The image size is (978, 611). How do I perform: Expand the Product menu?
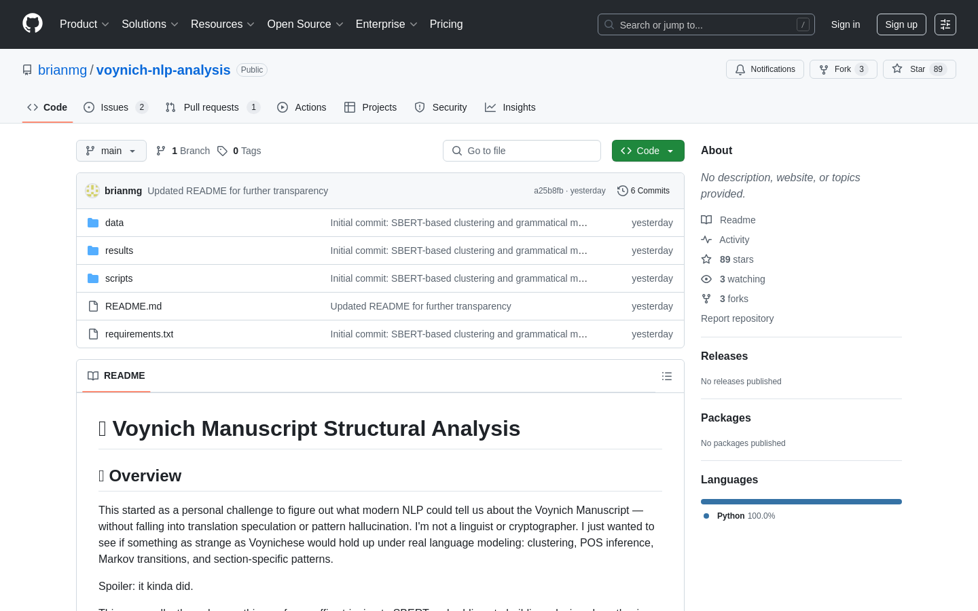point(84,24)
